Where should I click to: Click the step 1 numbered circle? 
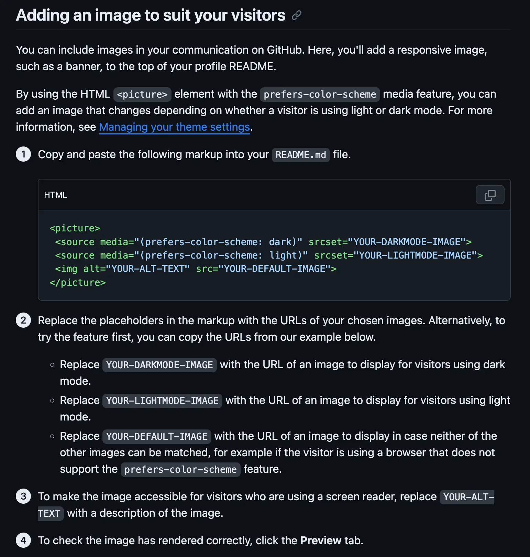click(23, 154)
